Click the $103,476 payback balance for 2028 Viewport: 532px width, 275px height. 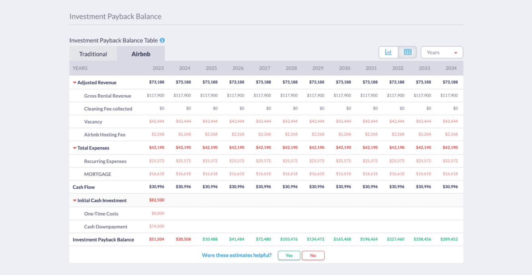click(x=289, y=240)
